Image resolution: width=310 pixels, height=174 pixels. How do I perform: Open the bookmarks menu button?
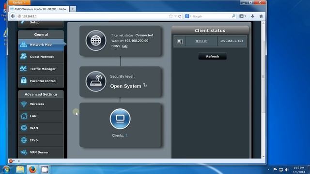[243, 16]
